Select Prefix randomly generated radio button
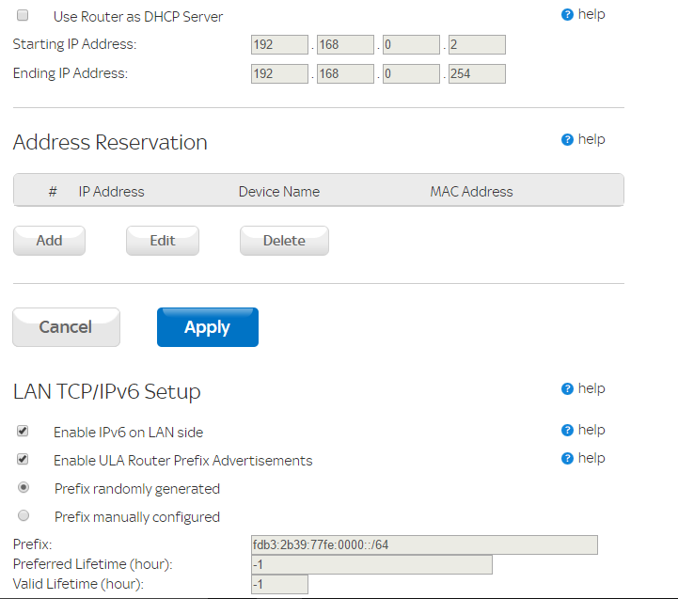Screen dimensions: 678x599 click(x=24, y=487)
